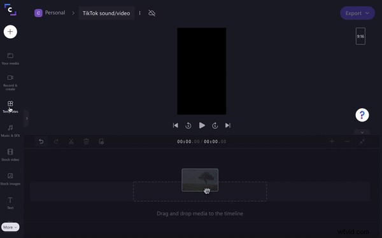This screenshot has height=238, width=382.
Task: Click the black video preview canvas
Action: 201,71
